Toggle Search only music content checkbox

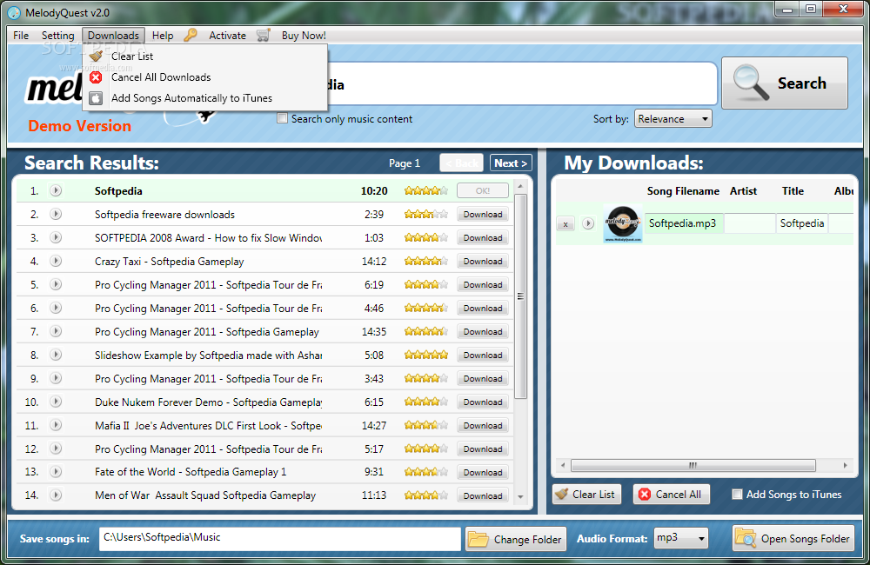click(283, 118)
